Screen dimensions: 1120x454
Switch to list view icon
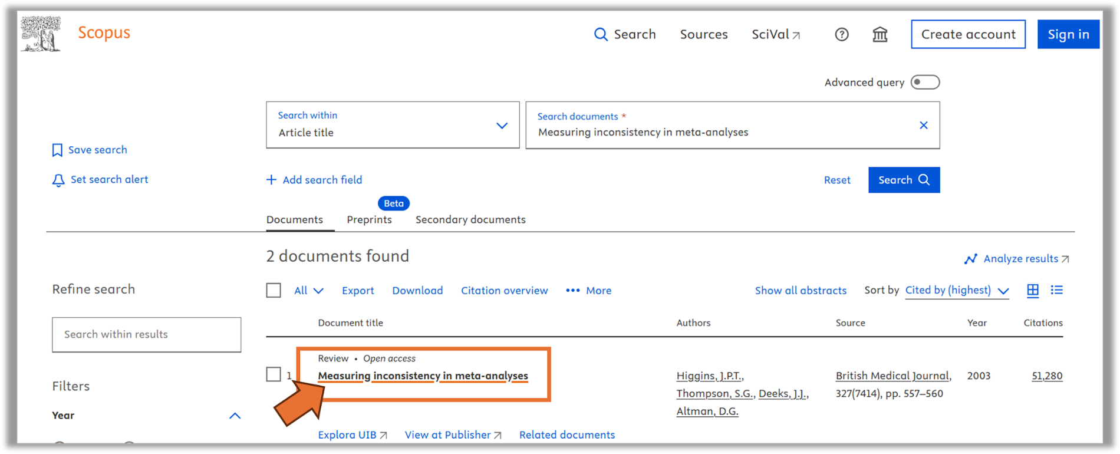pos(1056,290)
